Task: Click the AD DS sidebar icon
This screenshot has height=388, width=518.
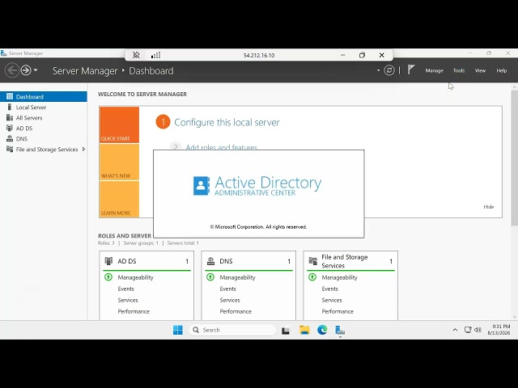Action: tap(10, 128)
